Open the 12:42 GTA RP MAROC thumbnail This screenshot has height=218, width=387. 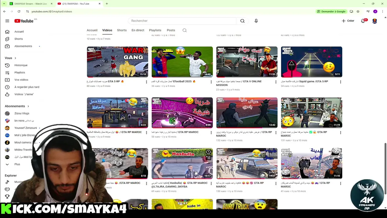pos(247,113)
